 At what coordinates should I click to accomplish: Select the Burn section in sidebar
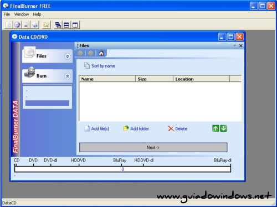(47, 76)
